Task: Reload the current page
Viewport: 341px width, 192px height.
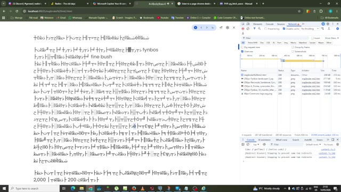Action: pyautogui.click(x=17, y=11)
